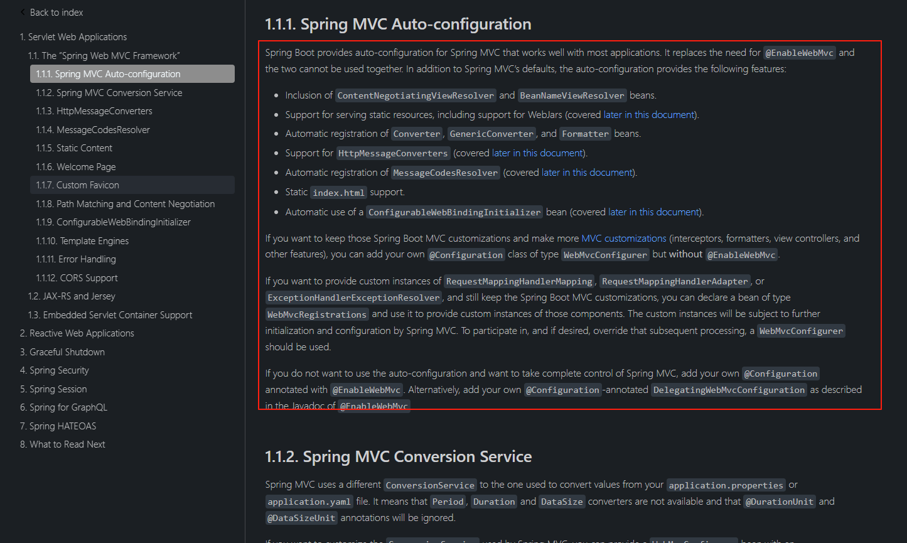907x543 pixels.
Task: Follow 'later in this document' link about WebJars
Action: (x=649, y=115)
